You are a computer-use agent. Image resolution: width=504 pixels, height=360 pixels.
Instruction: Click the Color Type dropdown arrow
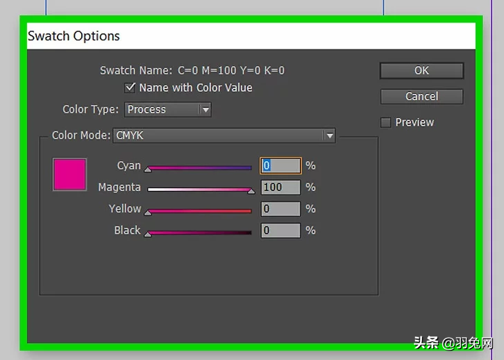coord(205,110)
